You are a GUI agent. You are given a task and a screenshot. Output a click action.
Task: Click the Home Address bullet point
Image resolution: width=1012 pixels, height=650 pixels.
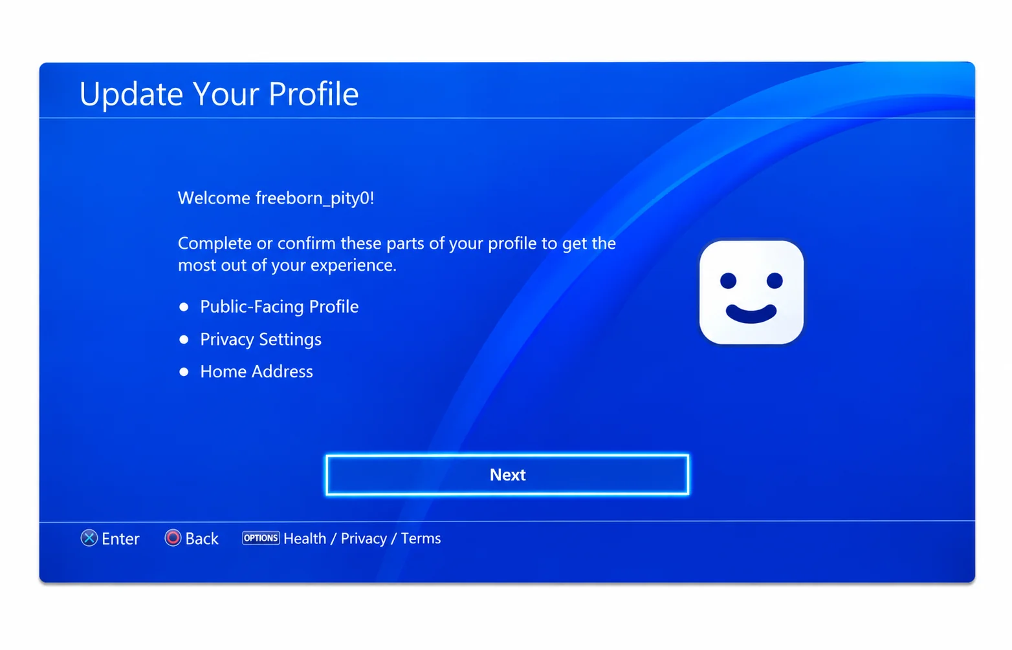point(184,372)
